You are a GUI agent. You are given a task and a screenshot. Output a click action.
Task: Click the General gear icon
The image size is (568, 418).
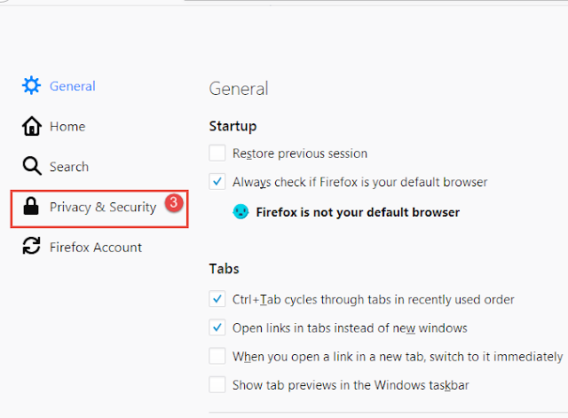coord(32,85)
